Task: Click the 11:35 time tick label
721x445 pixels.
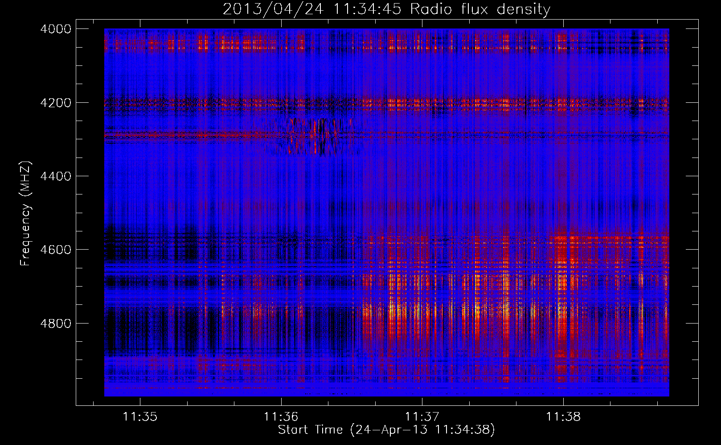Action: (140, 417)
